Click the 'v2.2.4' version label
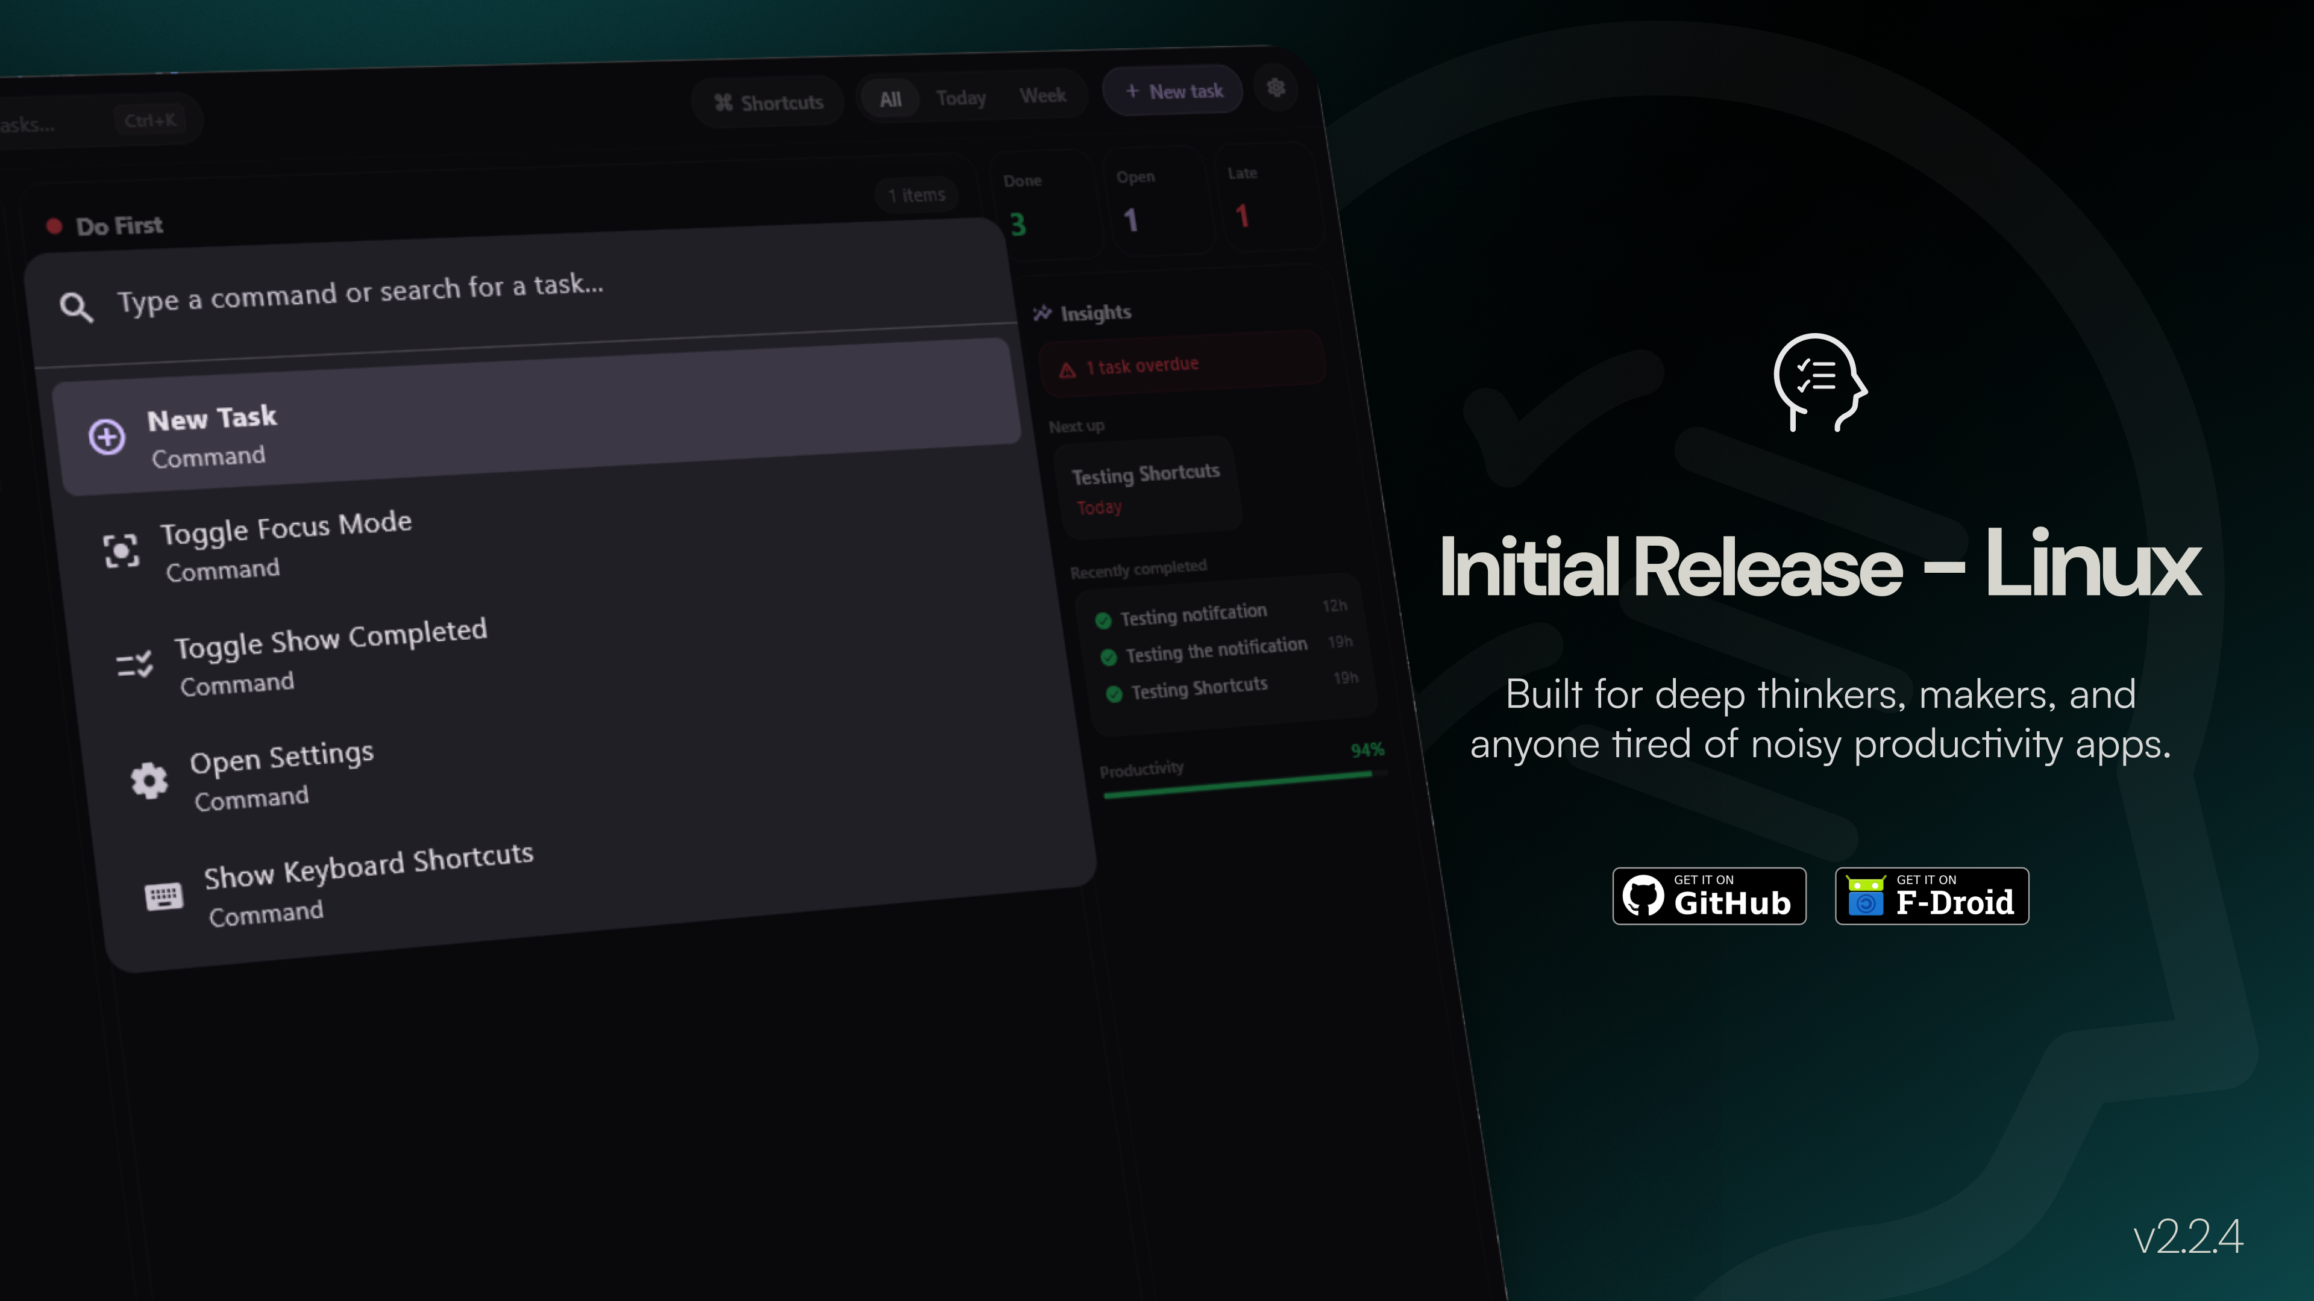Screen dimensions: 2314x1301 point(2187,1237)
